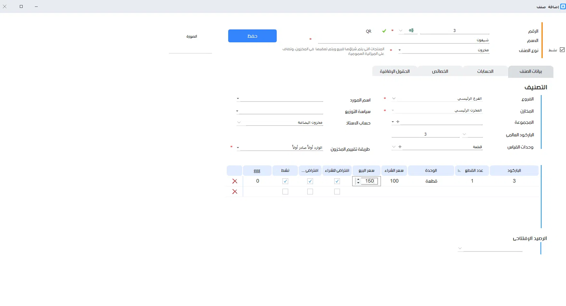Screen dimensions: 566x306
Task: Click the red X on the empty second row
Action: 235,192
